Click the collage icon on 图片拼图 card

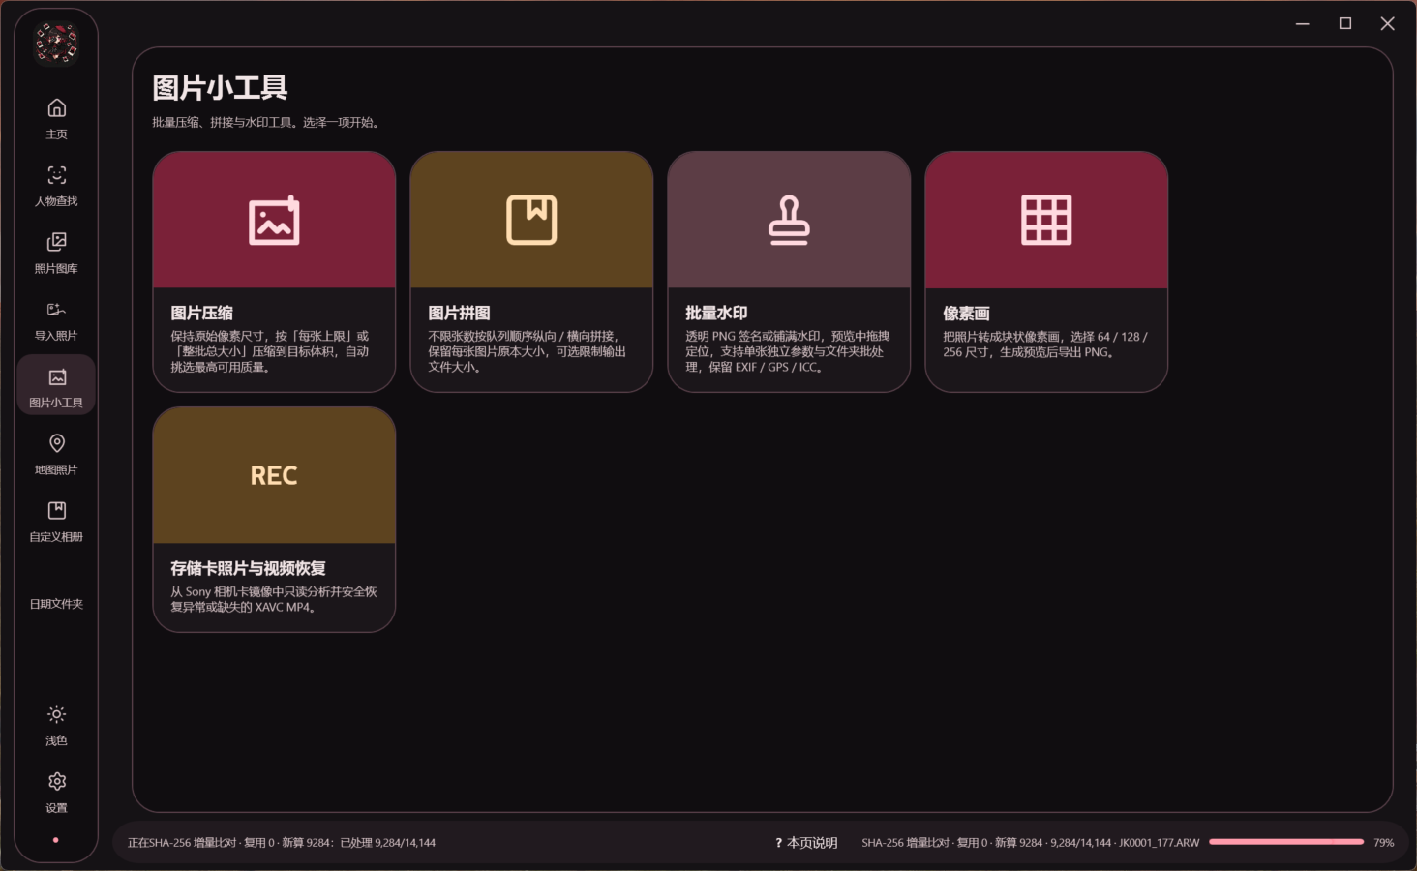[531, 220]
